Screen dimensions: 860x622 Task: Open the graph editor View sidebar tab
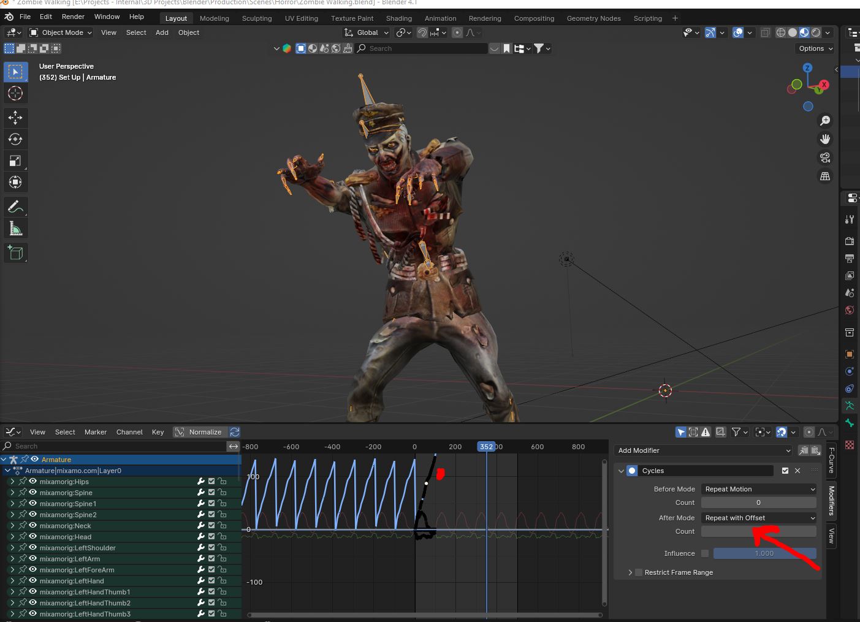click(x=832, y=535)
